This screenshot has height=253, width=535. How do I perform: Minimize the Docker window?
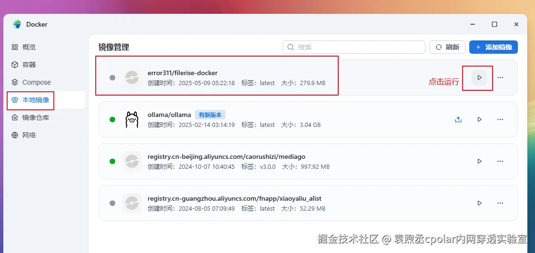[x=473, y=24]
